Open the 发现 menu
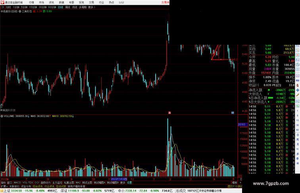 (81, 2)
